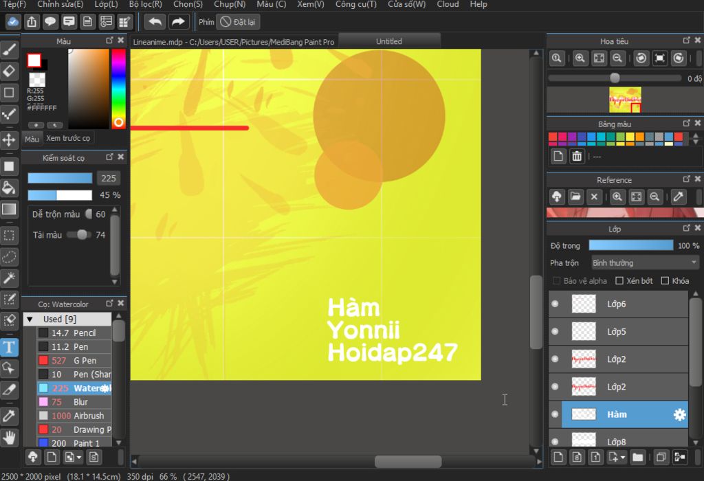This screenshot has height=481, width=704.
Task: Select the G Pen brush
Action: point(74,360)
